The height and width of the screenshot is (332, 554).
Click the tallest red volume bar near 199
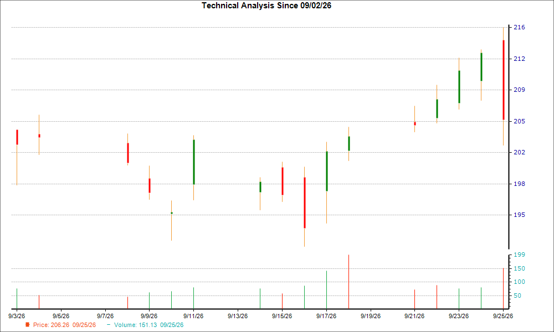pos(348,282)
